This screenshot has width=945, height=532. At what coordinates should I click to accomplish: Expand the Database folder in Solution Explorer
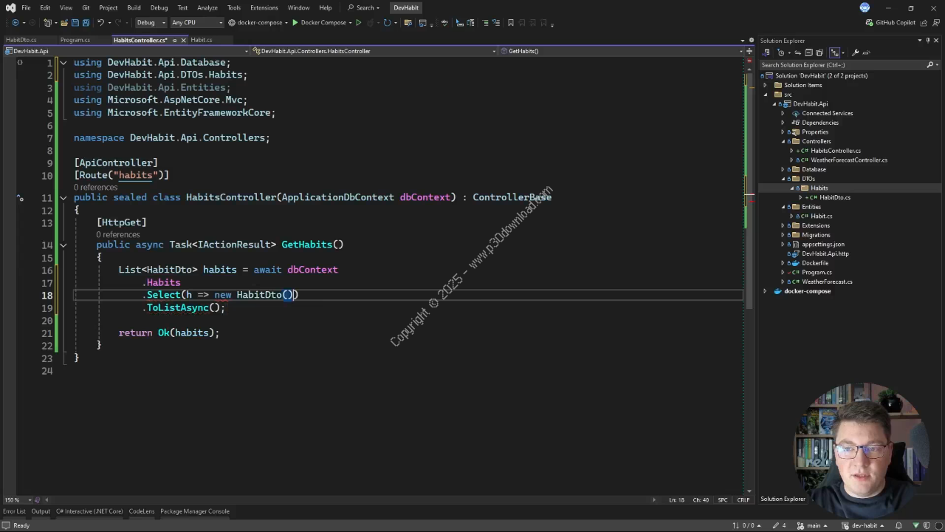click(783, 169)
